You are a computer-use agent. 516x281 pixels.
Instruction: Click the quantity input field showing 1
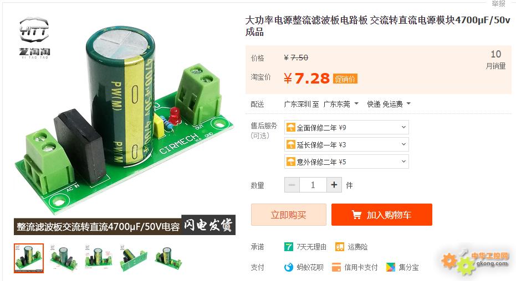click(x=313, y=185)
